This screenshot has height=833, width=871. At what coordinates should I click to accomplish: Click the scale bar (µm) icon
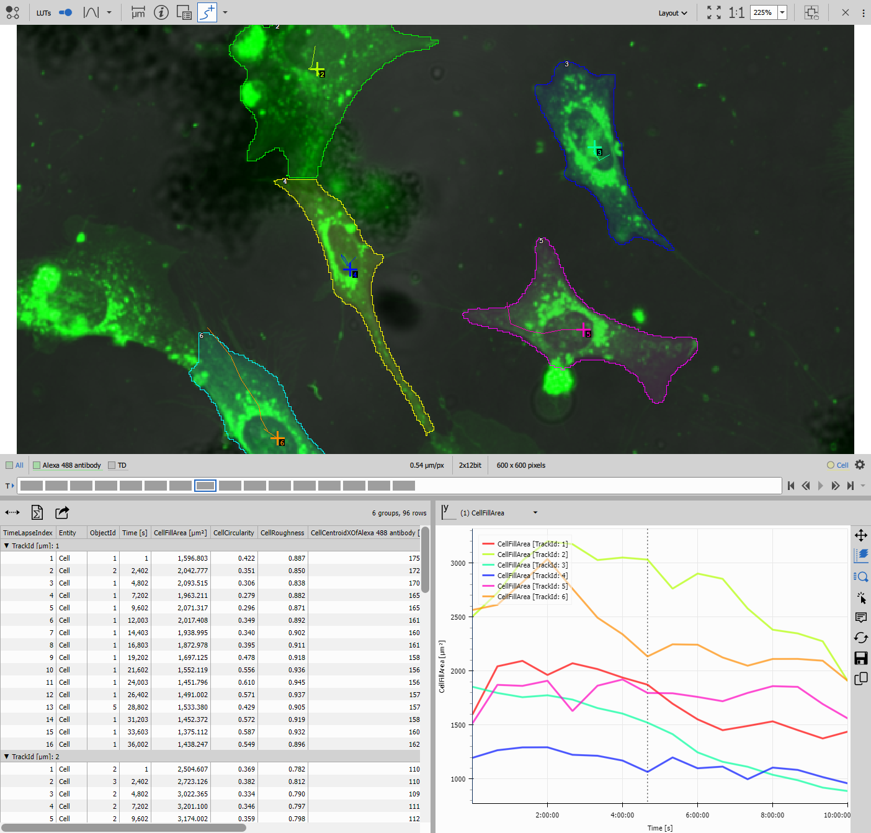click(x=138, y=12)
